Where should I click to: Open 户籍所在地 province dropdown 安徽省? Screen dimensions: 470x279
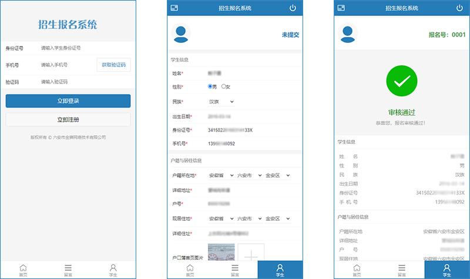click(220, 175)
